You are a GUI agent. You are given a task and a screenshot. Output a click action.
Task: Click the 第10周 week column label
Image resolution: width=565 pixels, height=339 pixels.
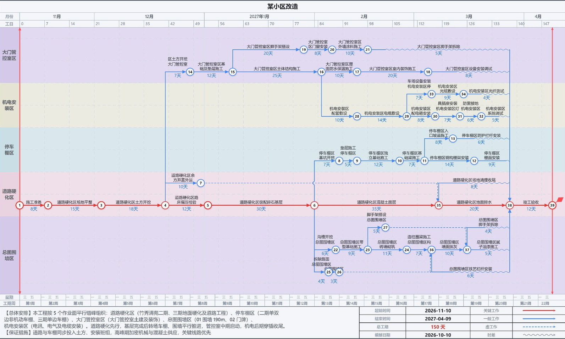(x=252, y=304)
